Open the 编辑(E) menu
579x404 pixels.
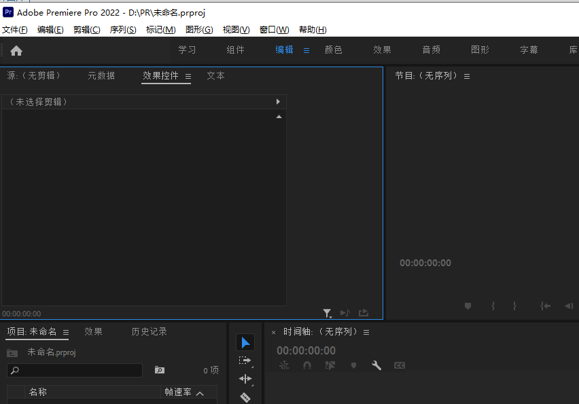click(x=50, y=30)
